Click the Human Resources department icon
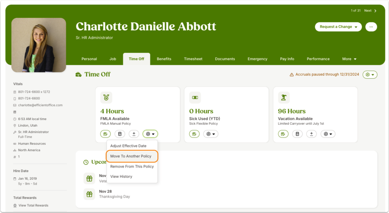Viewport: 389px width, 213px height. pos(15,144)
